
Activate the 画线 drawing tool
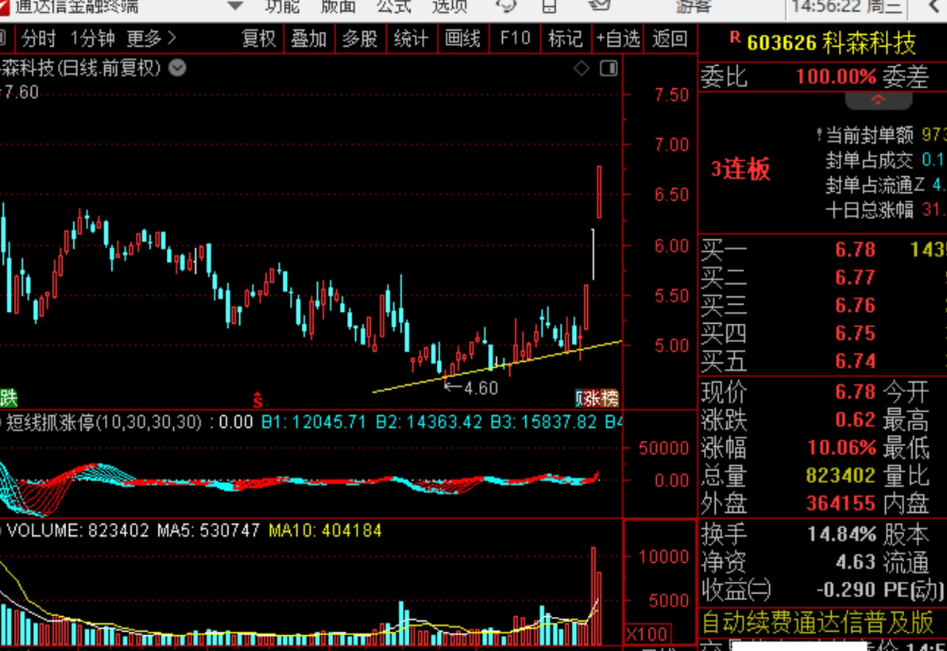(462, 39)
